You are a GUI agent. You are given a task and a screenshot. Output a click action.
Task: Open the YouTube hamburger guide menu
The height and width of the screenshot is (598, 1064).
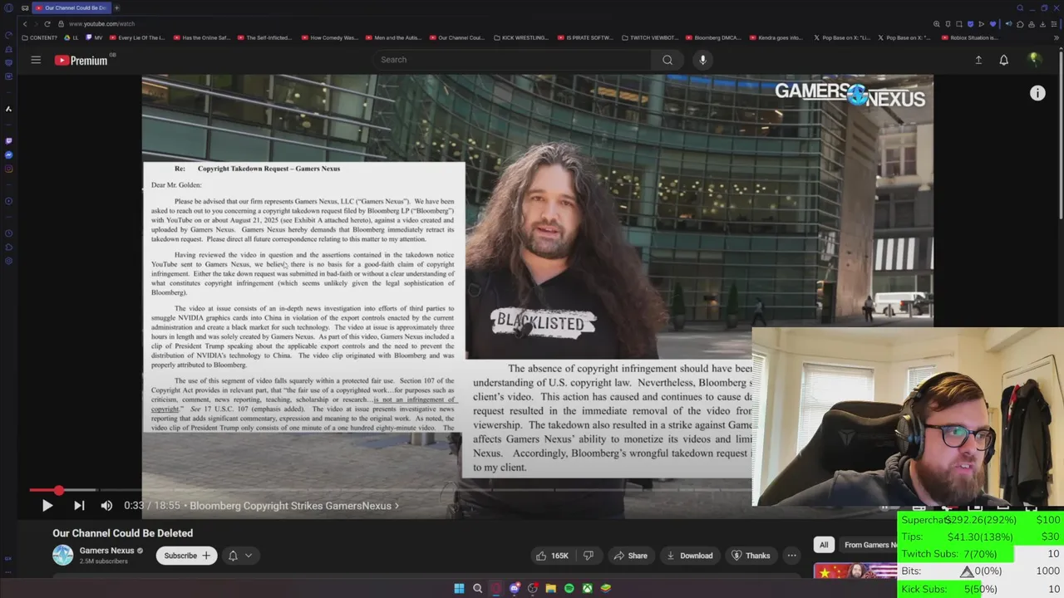36,60
